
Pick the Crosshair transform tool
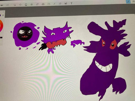pos(20,5)
